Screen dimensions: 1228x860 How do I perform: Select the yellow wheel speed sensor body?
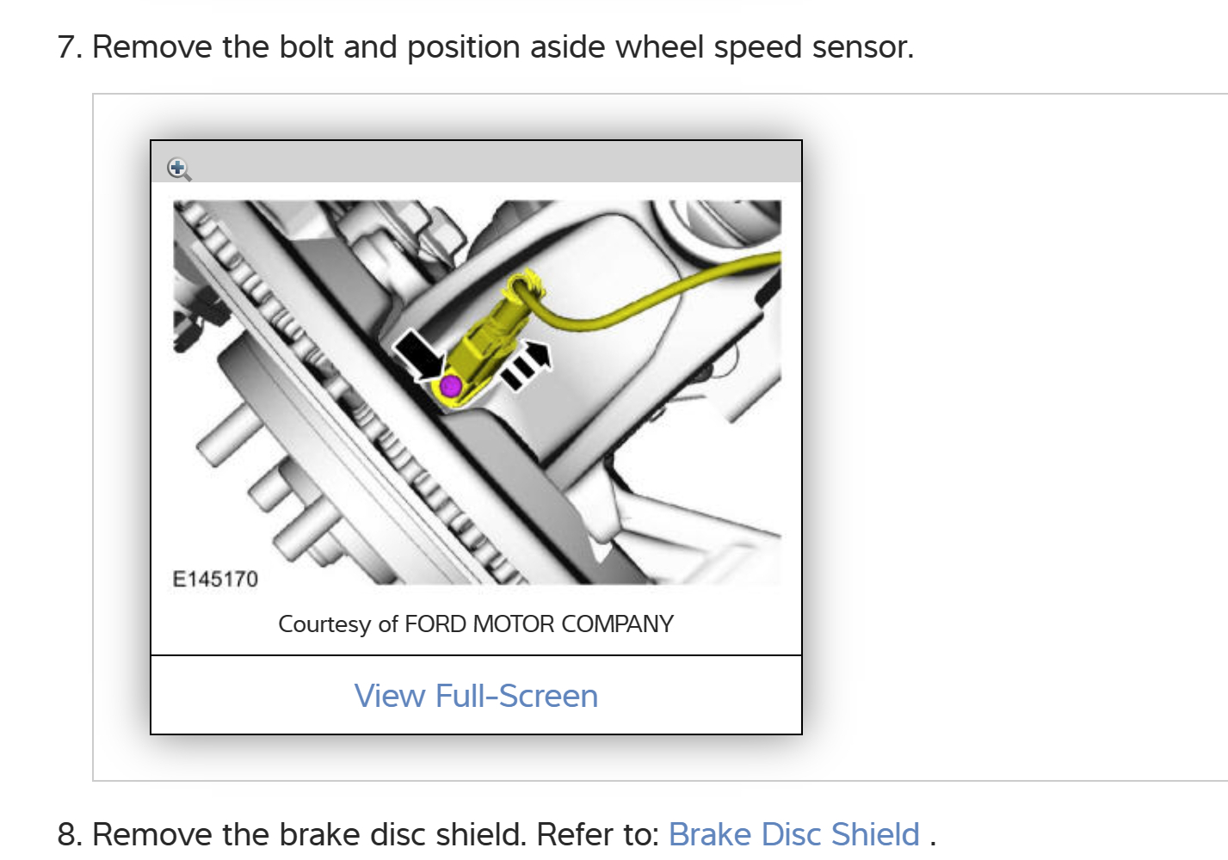[x=483, y=346]
